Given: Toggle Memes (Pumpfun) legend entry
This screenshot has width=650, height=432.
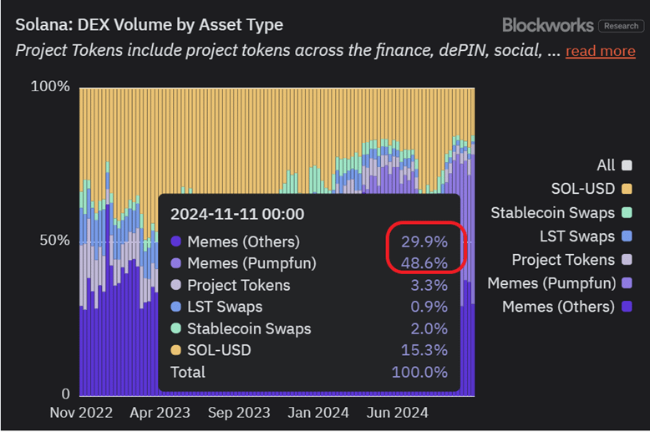Looking at the screenshot, I should point(552,283).
